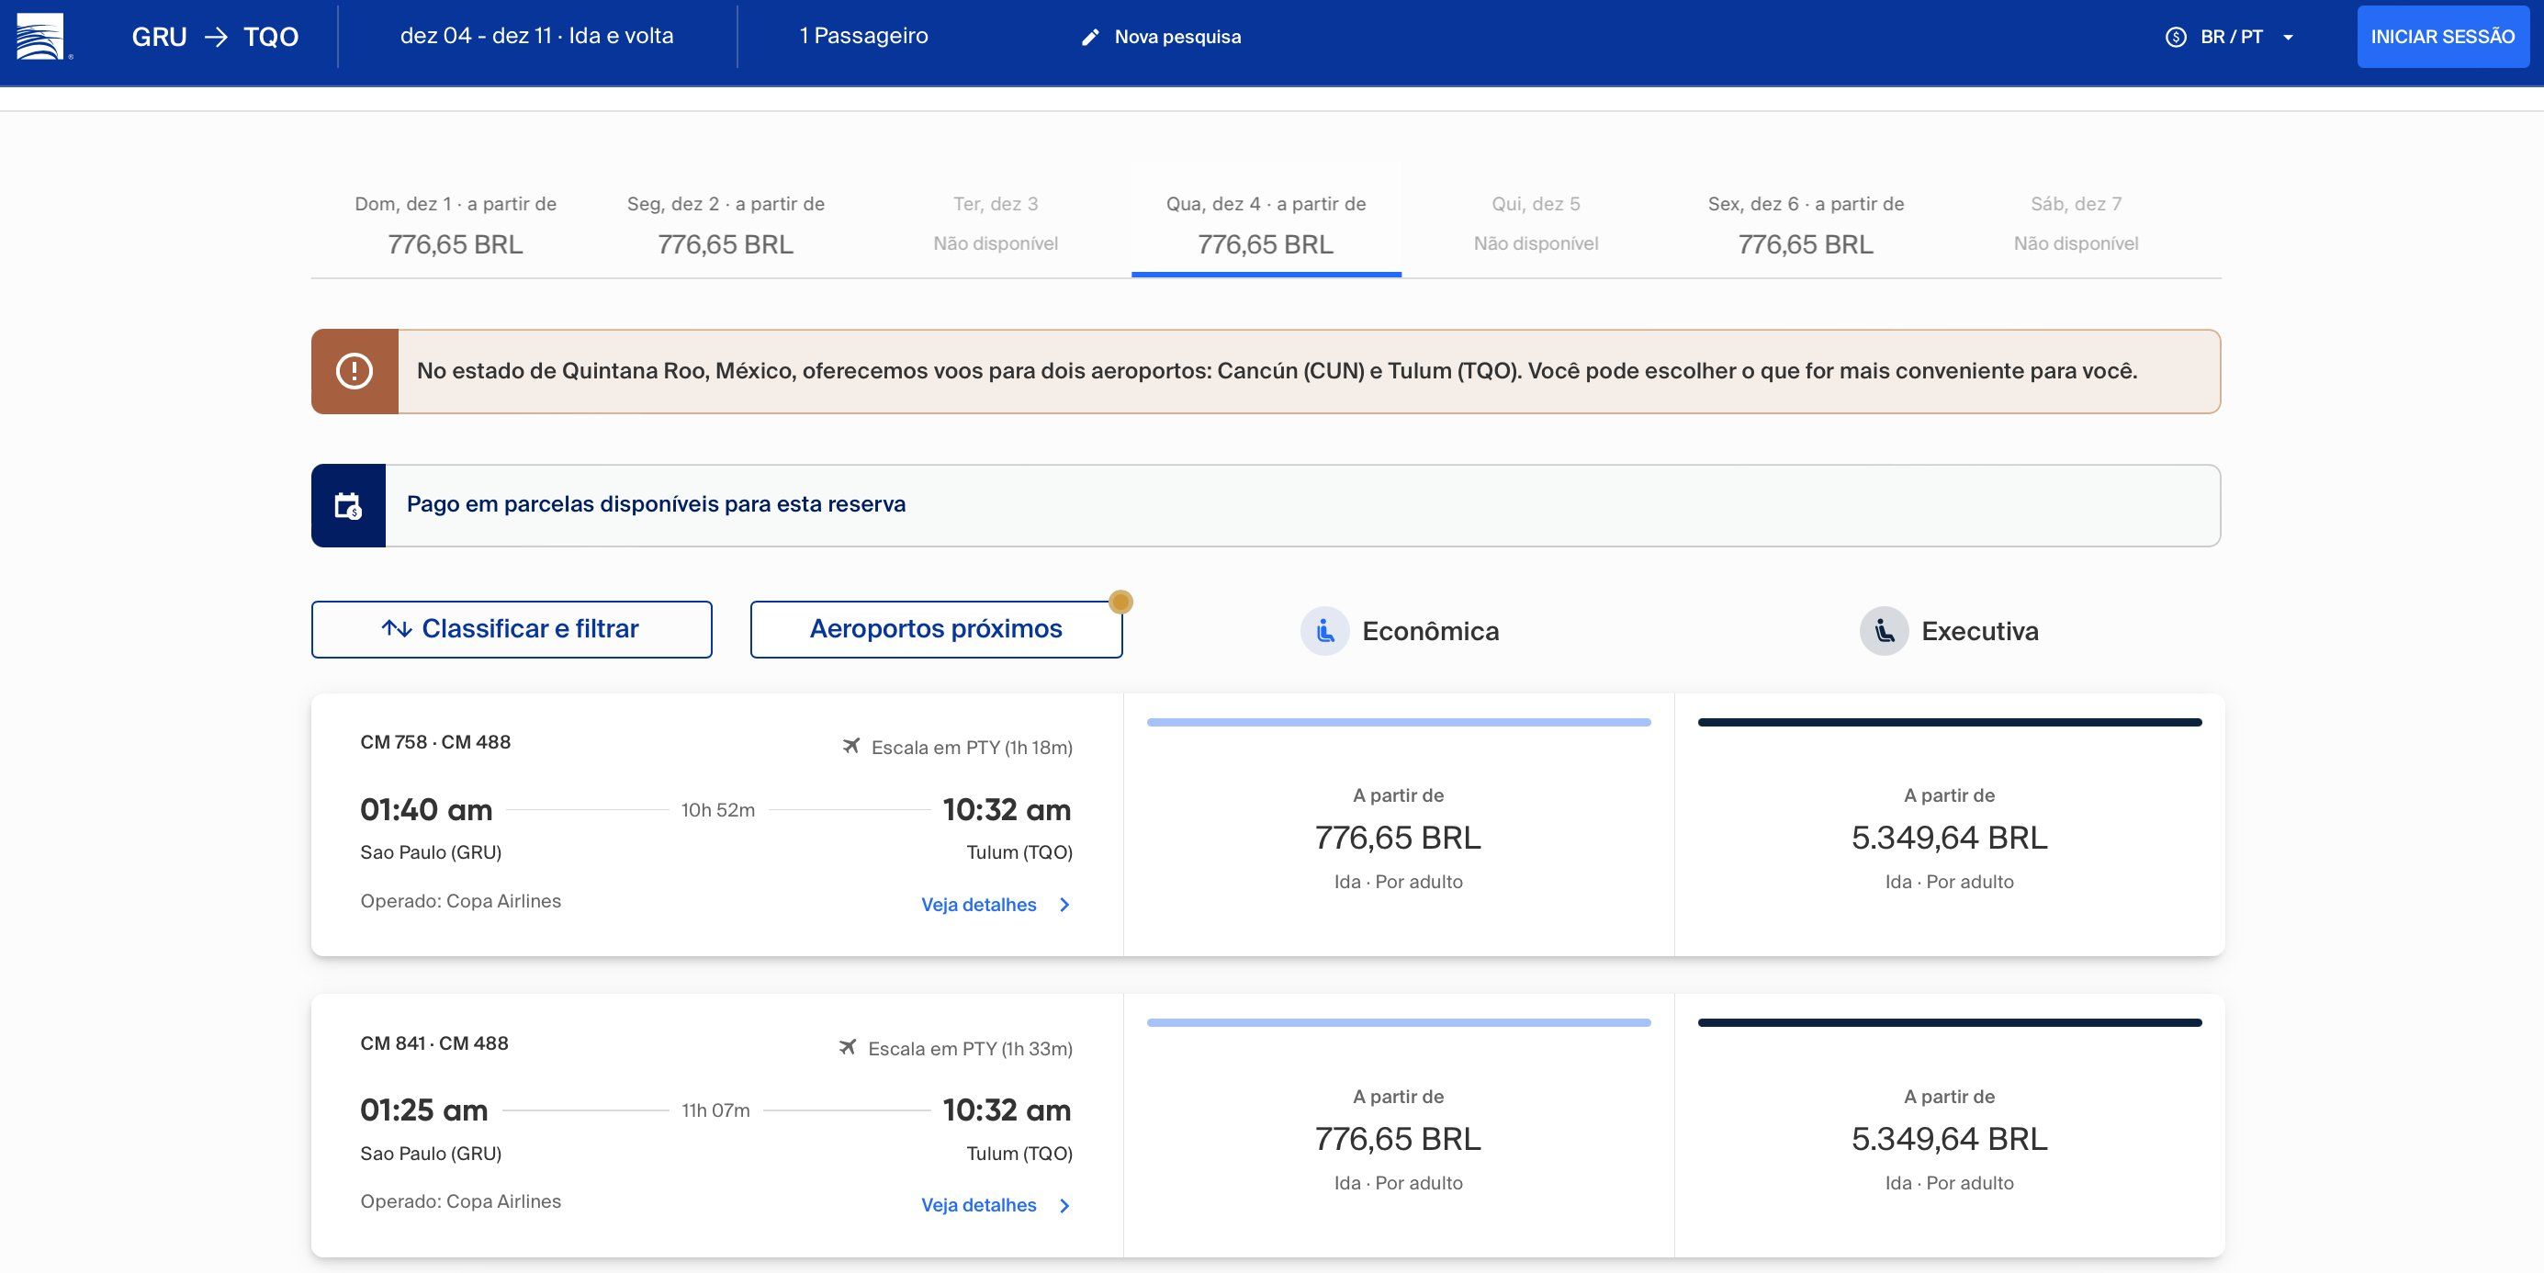The image size is (2544, 1273).
Task: Click the sort arrows icon in Classificar e filtrar
Action: (397, 629)
